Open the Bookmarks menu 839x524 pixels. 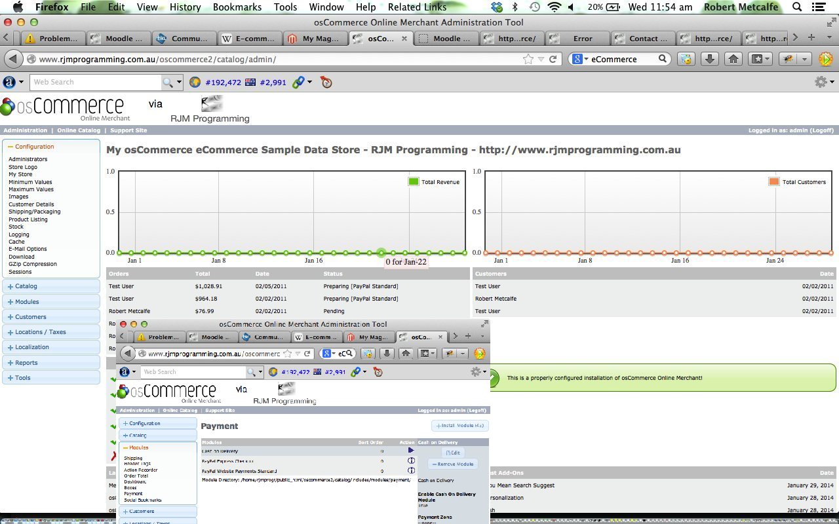point(237,7)
